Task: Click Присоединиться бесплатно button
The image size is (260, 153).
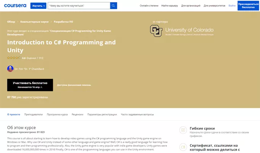Action: pyautogui.click(x=248, y=6)
